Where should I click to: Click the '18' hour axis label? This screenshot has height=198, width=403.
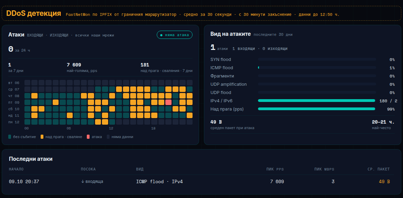pyautogui.click(x=153, y=128)
